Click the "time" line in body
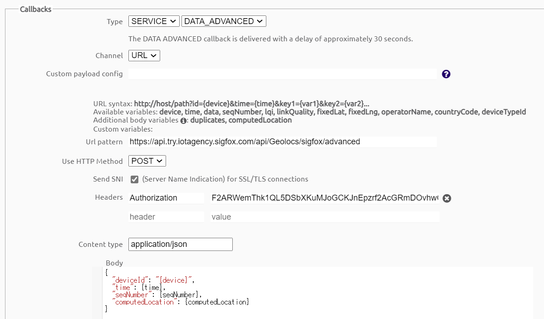 [x=139, y=287]
